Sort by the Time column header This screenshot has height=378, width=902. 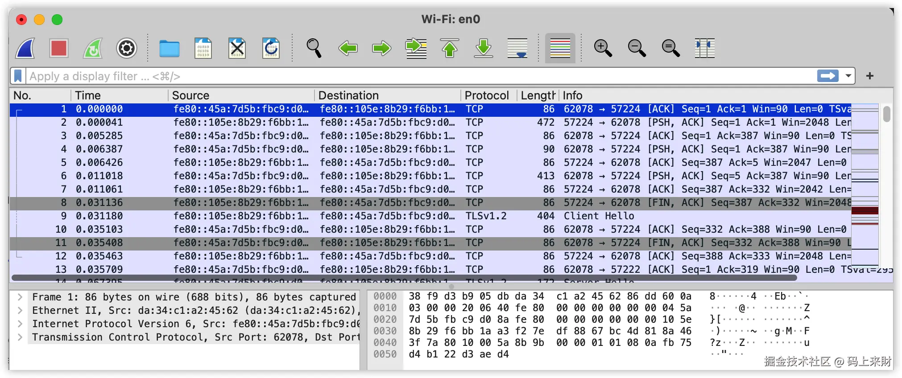click(x=120, y=95)
